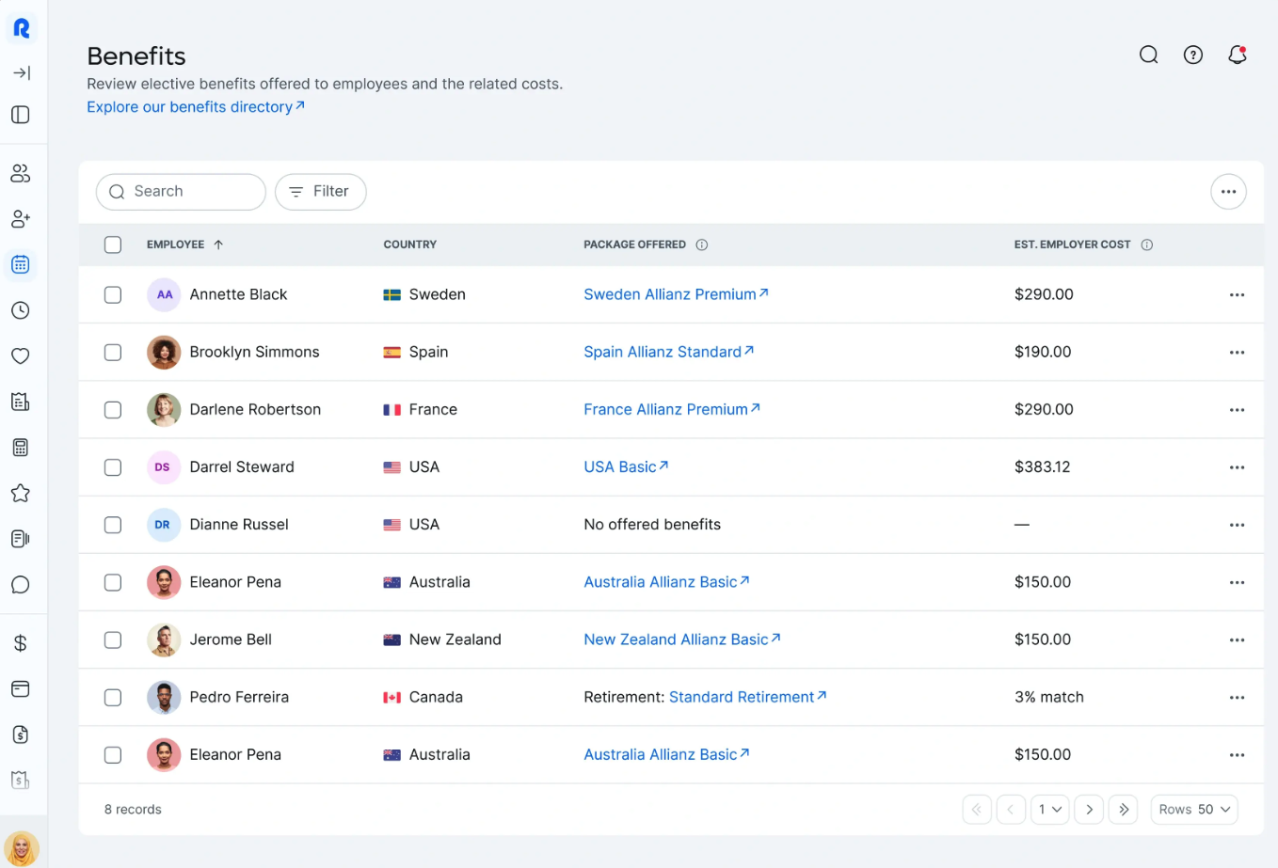Open the row actions menu for Dianne Russel
This screenshot has width=1278, height=868.
point(1237,524)
